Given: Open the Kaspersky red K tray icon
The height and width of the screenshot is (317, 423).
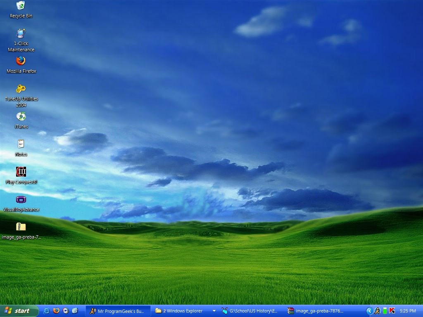Looking at the screenshot, I should 392,311.
